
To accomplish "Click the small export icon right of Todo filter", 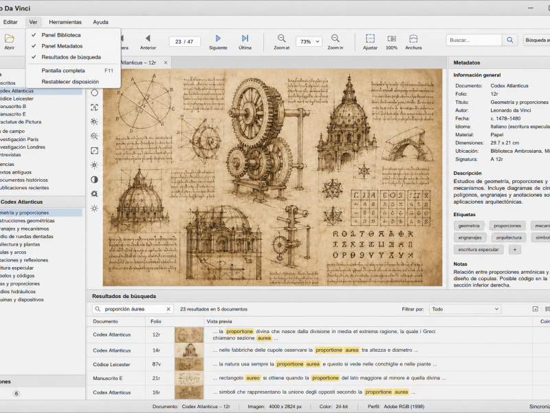I will (536, 309).
